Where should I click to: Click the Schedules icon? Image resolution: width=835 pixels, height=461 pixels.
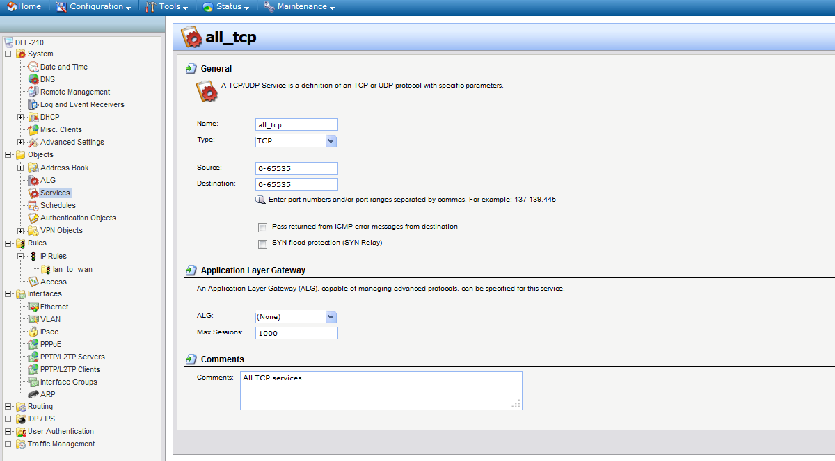pos(33,205)
